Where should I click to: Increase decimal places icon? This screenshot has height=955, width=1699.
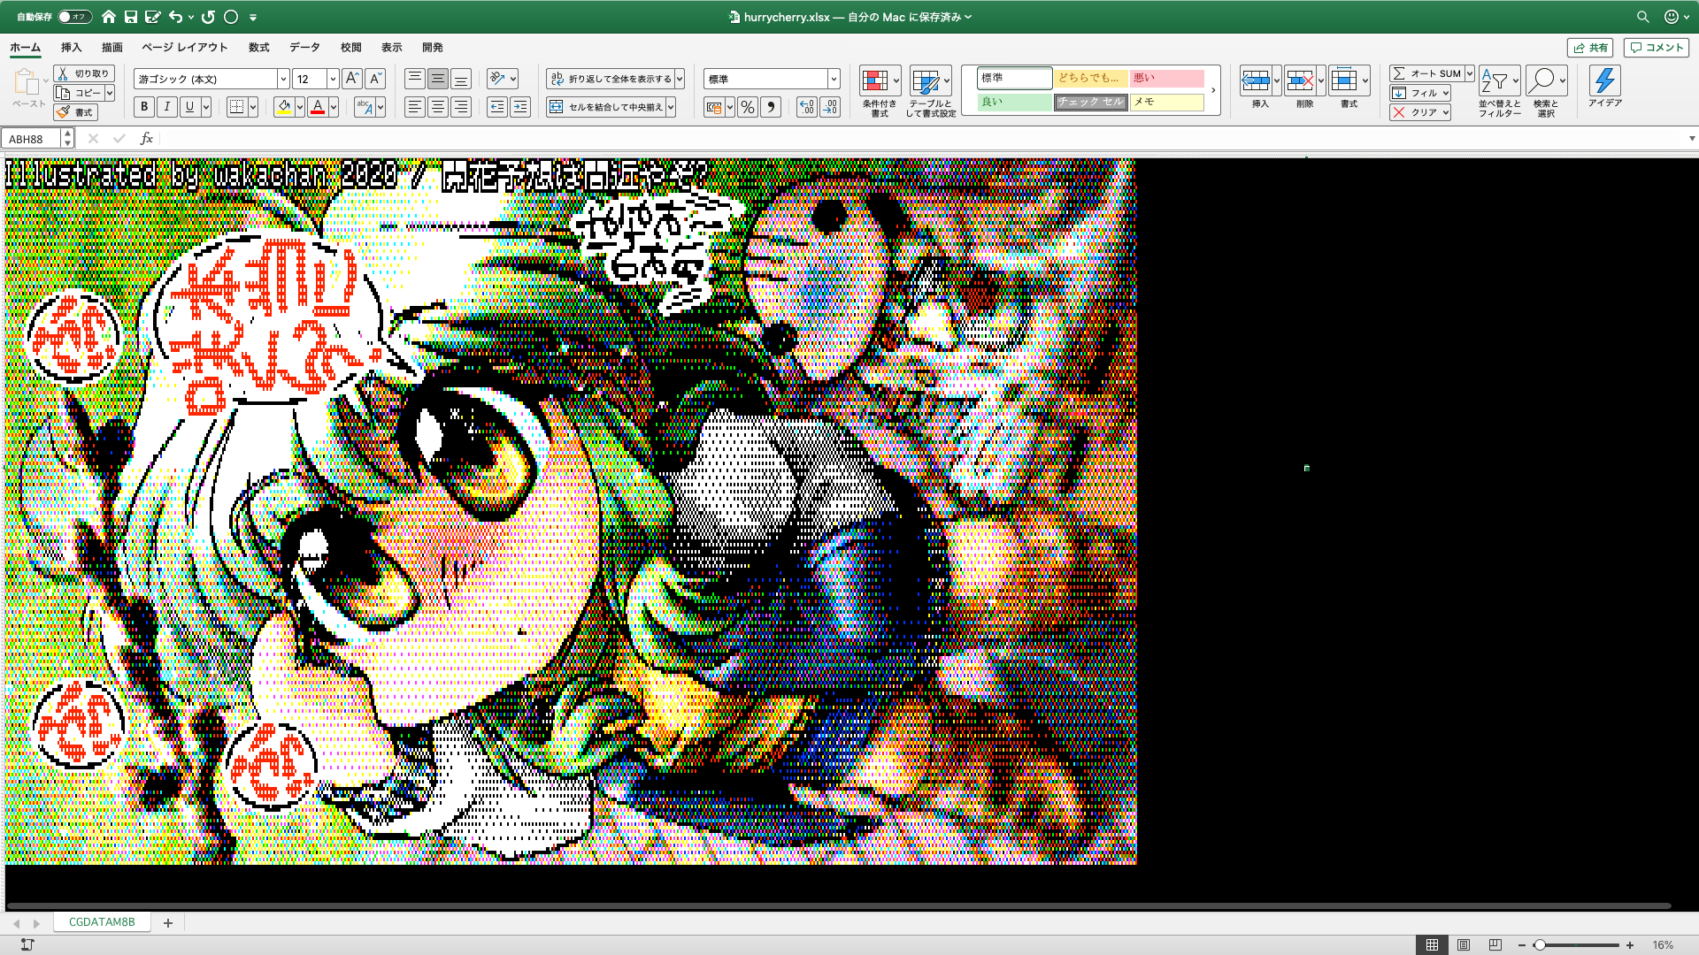(806, 107)
